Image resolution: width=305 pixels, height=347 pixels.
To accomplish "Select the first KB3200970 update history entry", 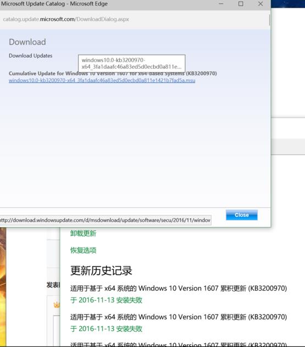I will [x=179, y=288].
